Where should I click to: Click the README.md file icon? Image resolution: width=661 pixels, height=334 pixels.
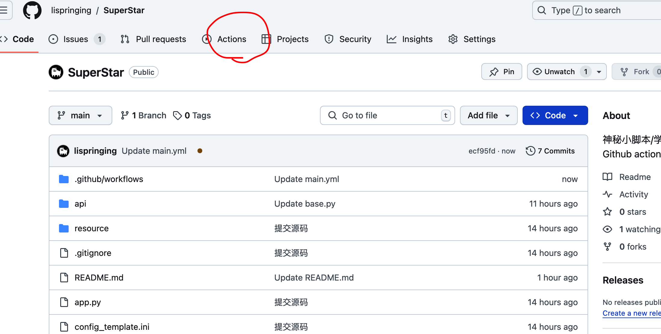pos(64,278)
